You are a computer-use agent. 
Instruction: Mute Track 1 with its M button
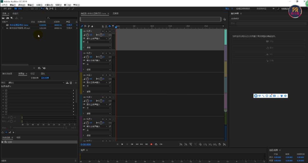[103, 31]
